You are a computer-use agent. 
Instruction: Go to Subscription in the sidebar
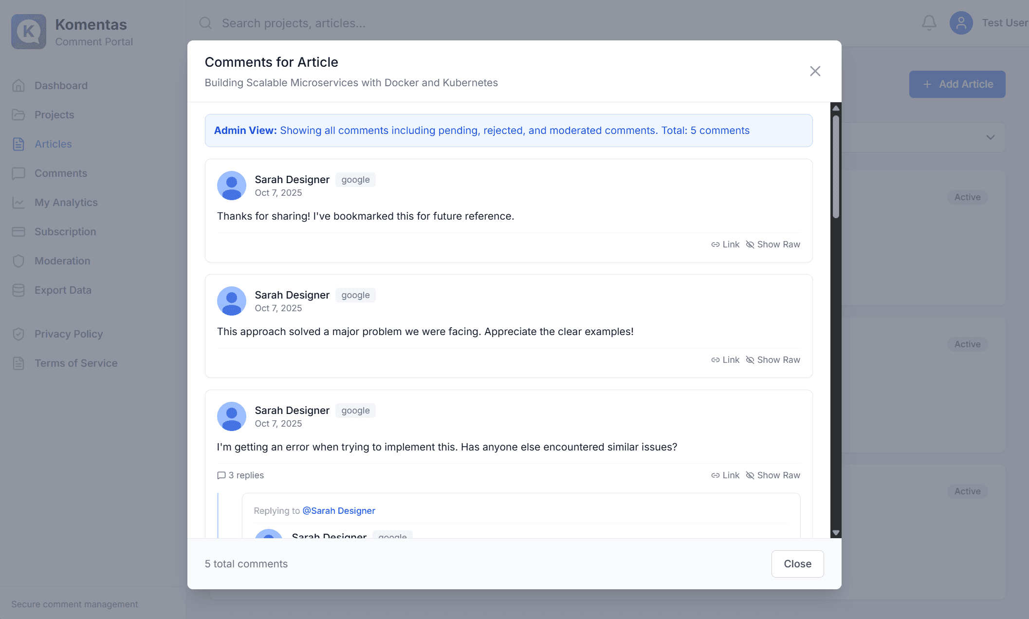(x=65, y=232)
